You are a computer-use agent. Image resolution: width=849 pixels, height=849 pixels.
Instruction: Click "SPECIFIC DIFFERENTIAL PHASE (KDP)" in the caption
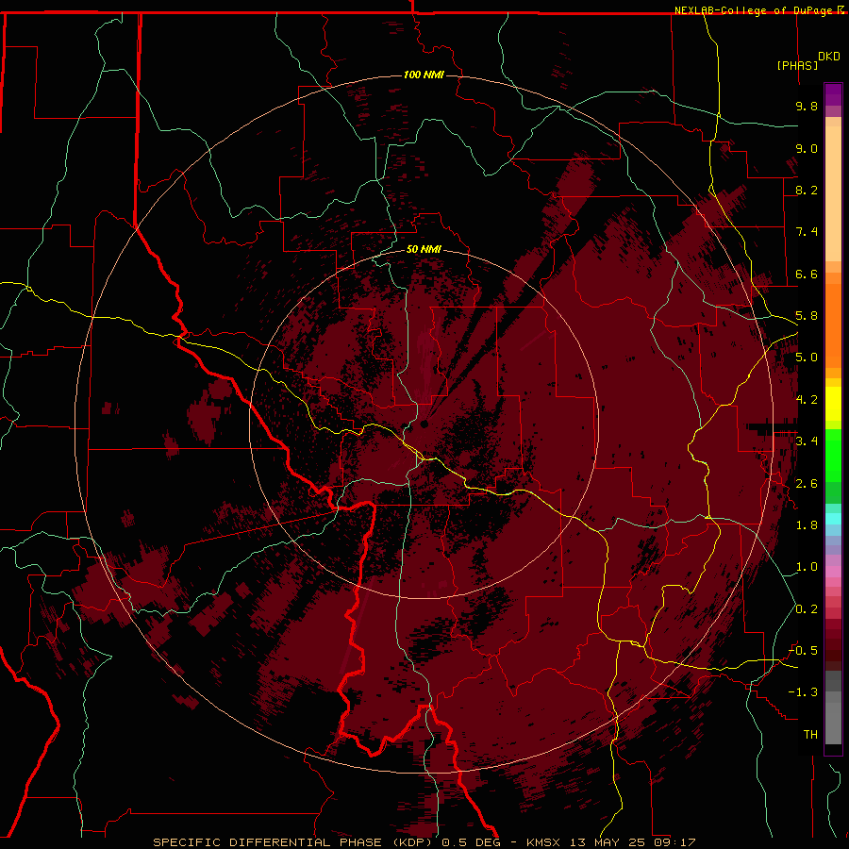(294, 842)
